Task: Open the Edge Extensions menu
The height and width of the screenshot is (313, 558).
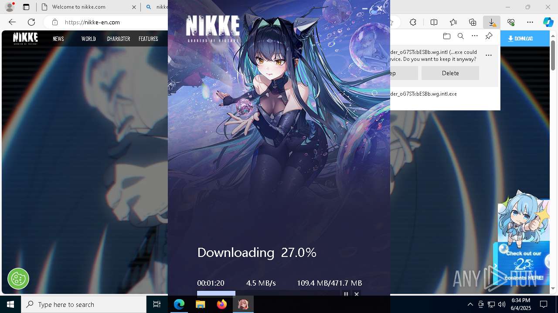Action: coord(413,22)
